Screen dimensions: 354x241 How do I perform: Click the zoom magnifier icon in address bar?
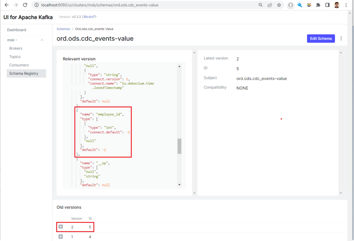261,5
